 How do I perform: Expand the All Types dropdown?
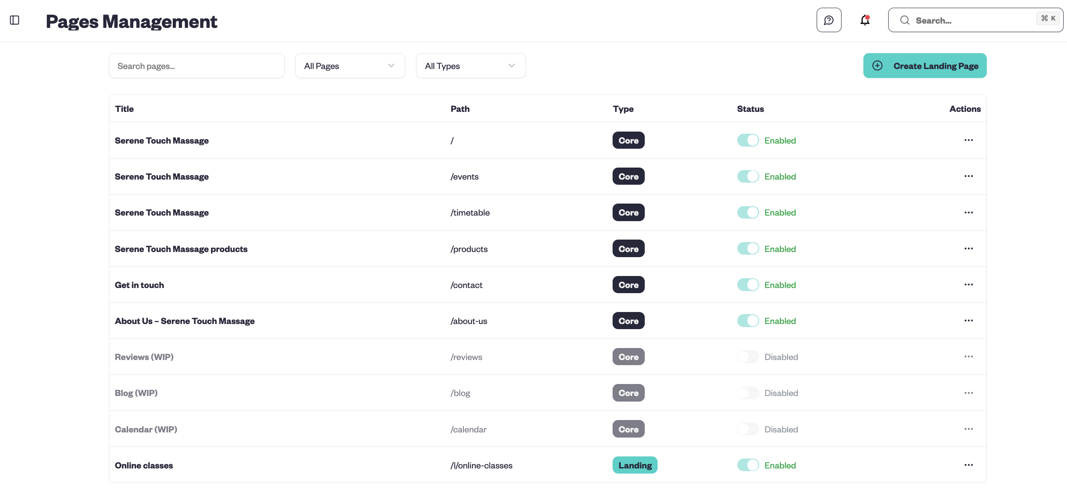pyautogui.click(x=471, y=66)
